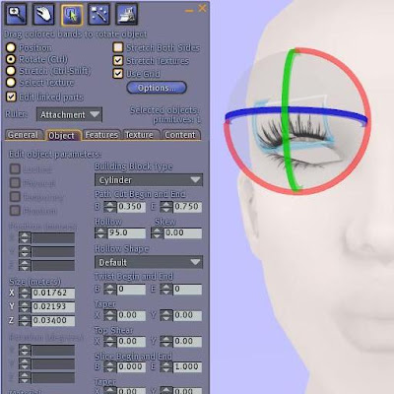Click the Hollow value field 95.0
Viewport: 394px width, 394px height.
(x=126, y=233)
